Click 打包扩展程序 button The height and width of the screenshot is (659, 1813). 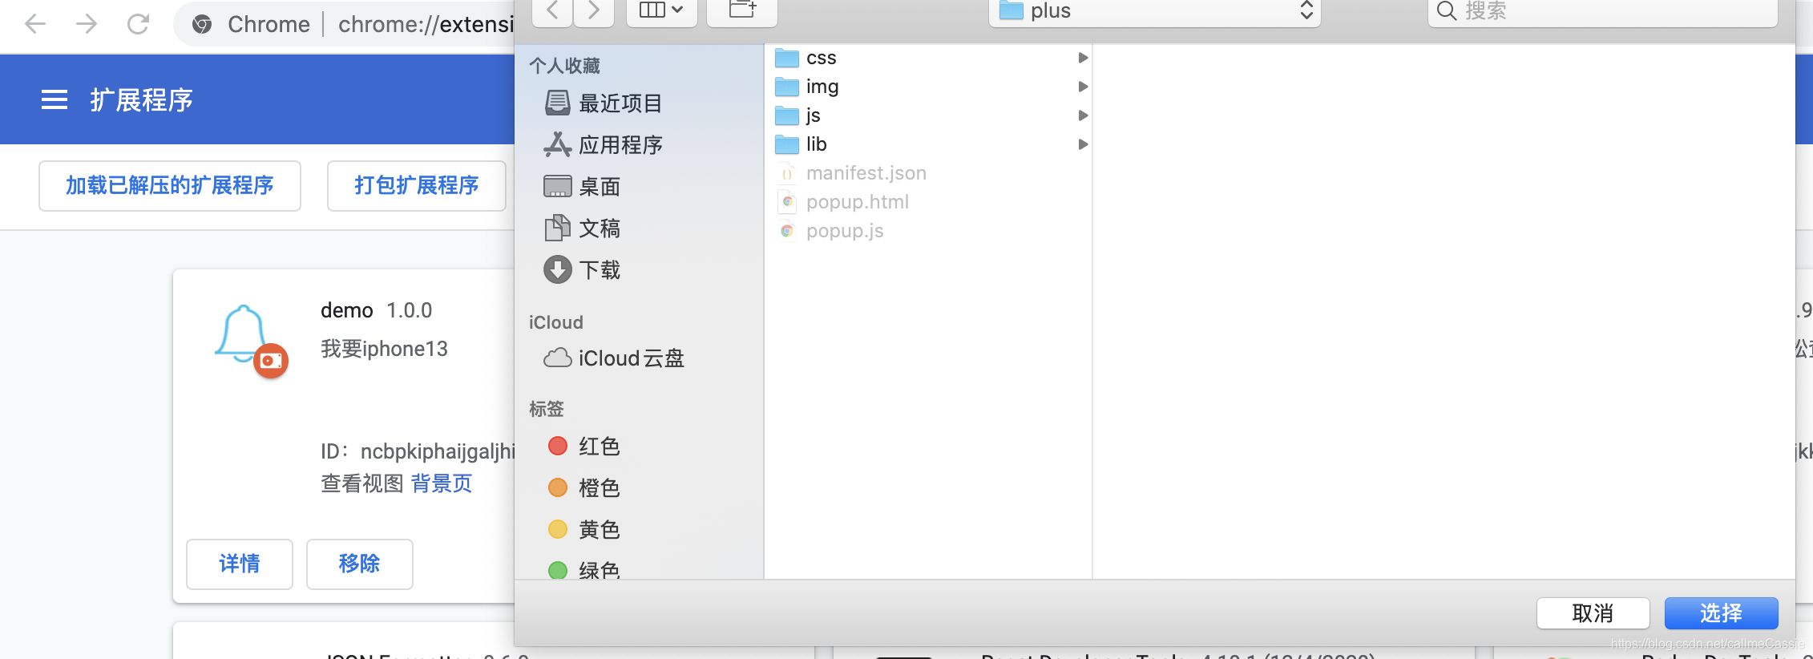(417, 186)
